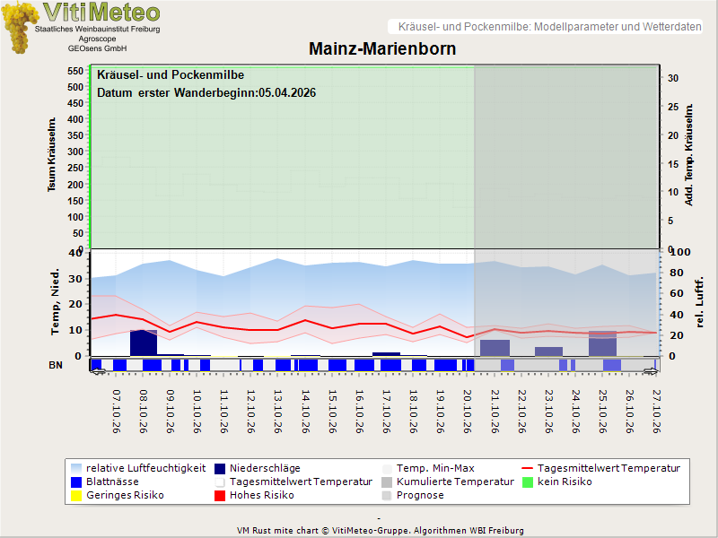
Task: Click the light blue relative Luftfeuchtigkeit legend swatch
Action: (x=76, y=468)
